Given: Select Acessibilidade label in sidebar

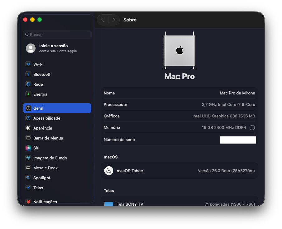Looking at the screenshot, I should point(47,118).
